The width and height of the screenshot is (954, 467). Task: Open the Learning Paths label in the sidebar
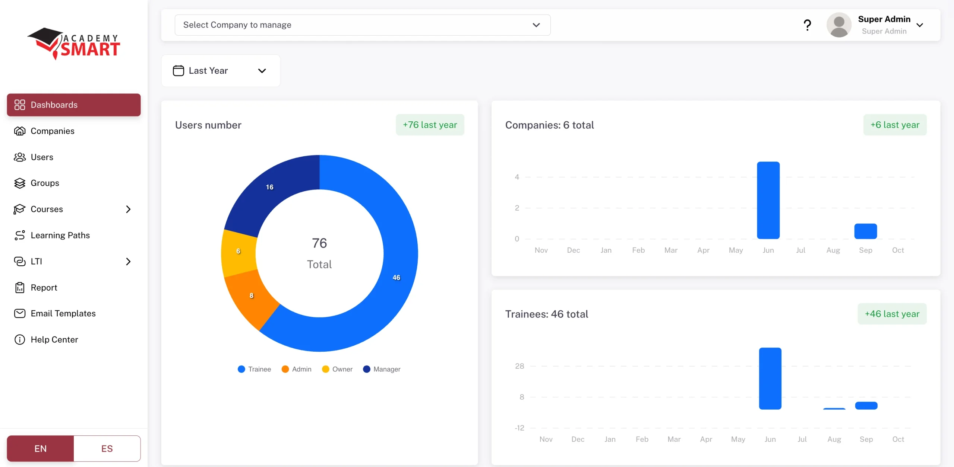(x=60, y=235)
